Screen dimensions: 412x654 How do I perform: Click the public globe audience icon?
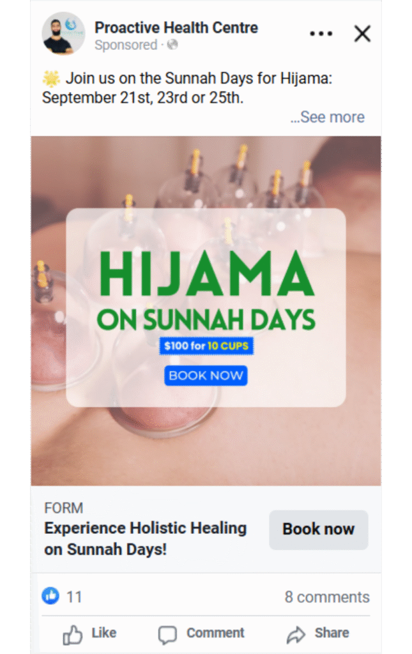tap(172, 45)
